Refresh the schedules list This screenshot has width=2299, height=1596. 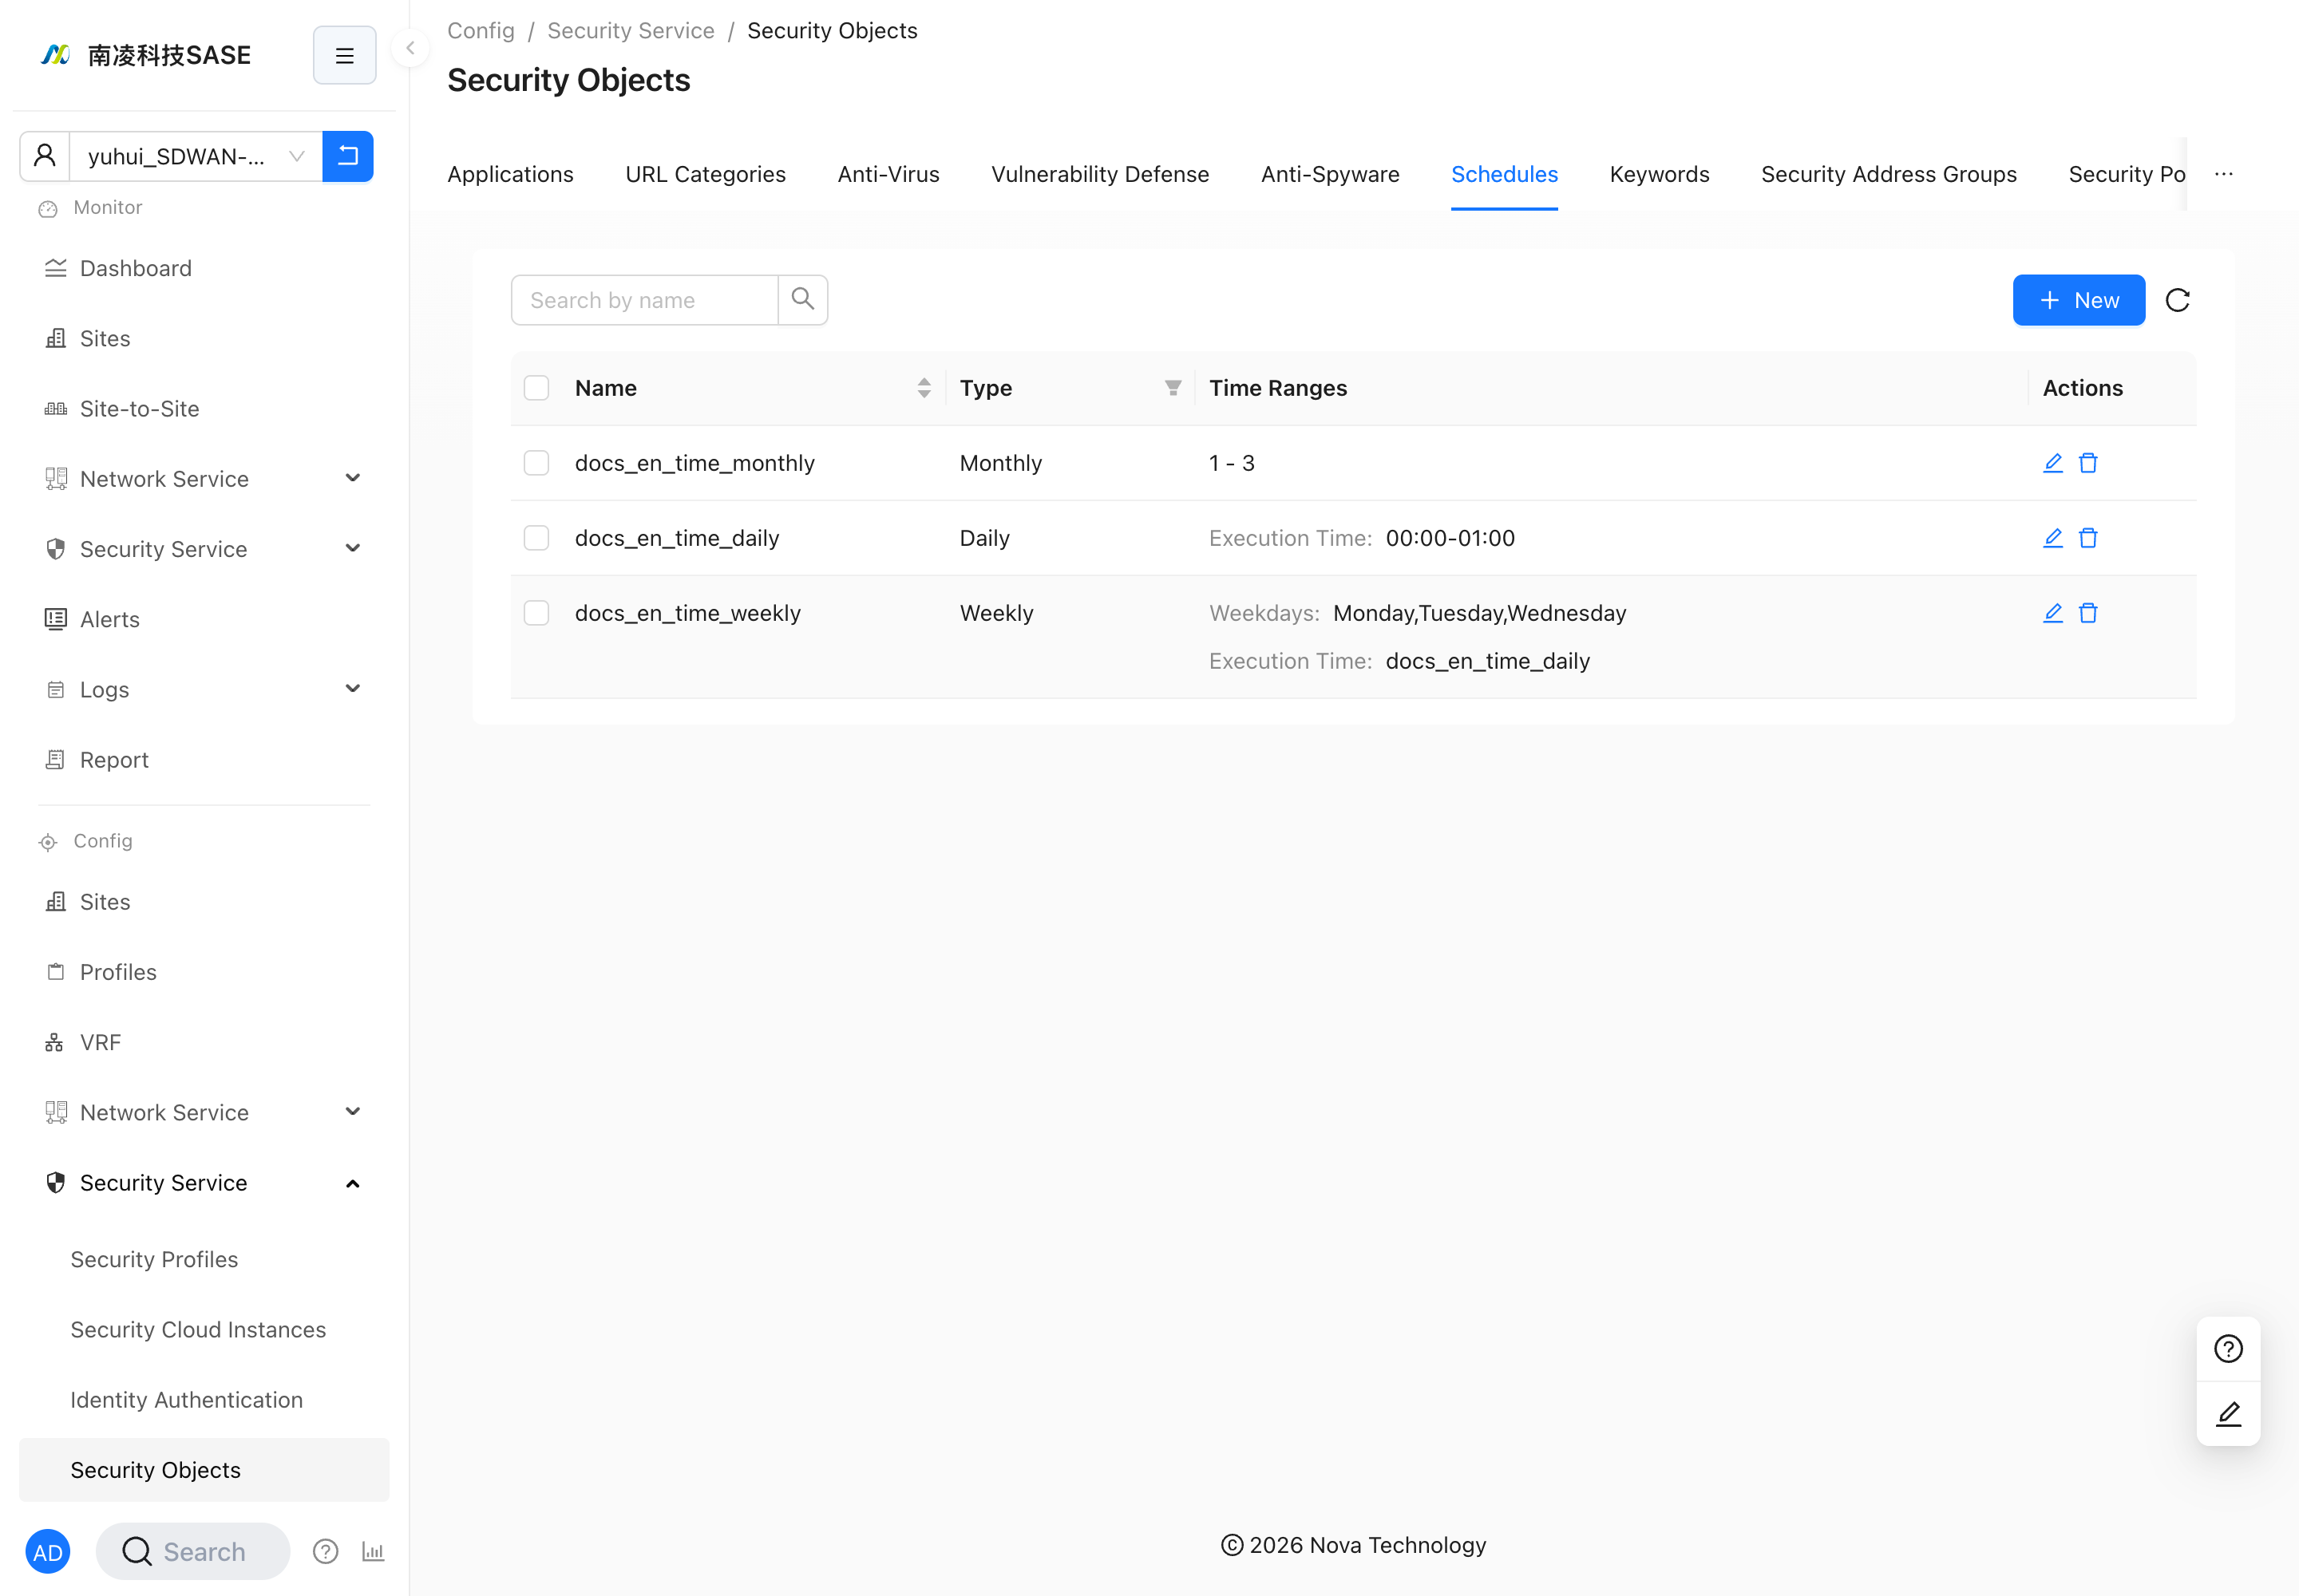coord(2177,300)
